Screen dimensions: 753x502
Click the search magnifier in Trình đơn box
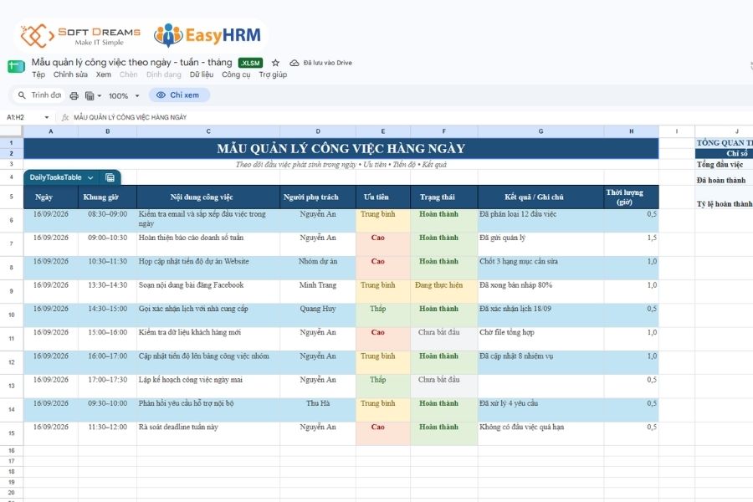pyautogui.click(x=22, y=95)
